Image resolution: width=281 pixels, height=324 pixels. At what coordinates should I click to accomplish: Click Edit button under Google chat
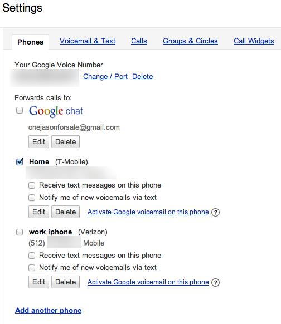coord(38,142)
